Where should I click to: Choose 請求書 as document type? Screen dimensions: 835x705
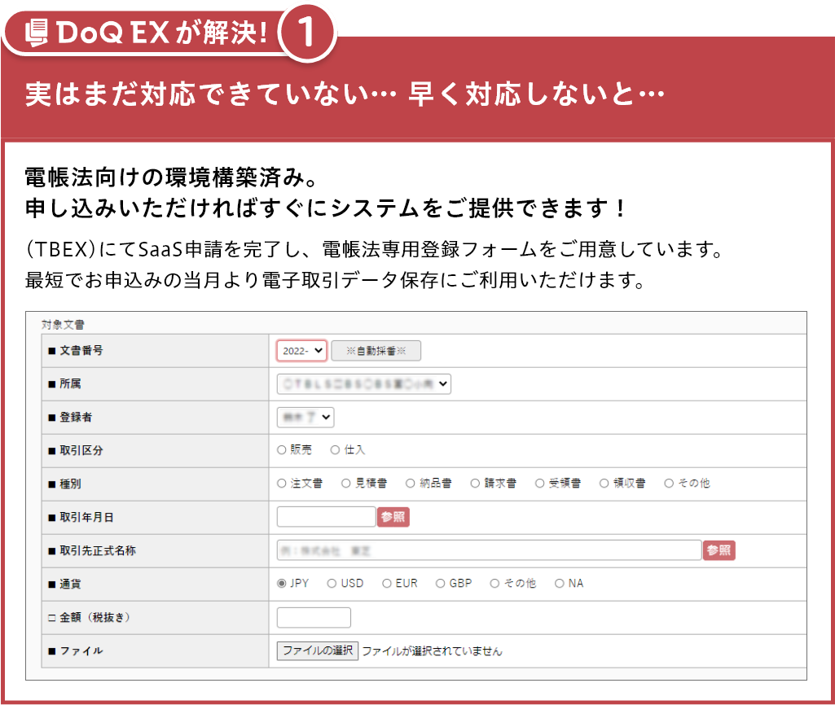pos(475,483)
